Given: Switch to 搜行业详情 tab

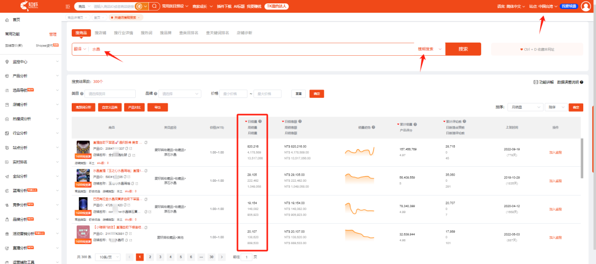Looking at the screenshot, I should coord(124,33).
